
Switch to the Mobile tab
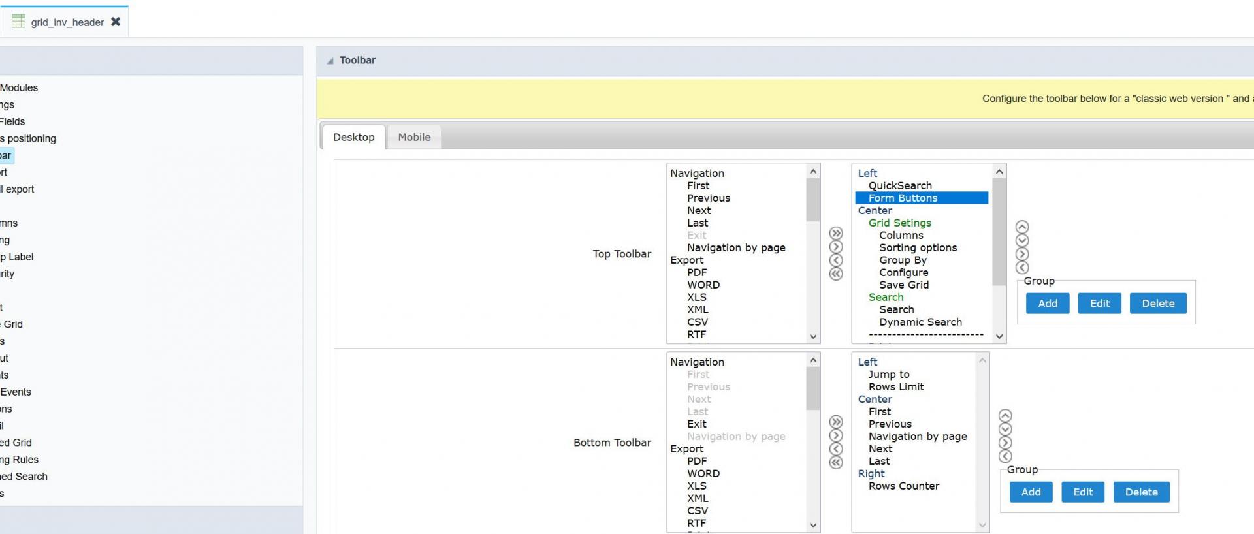pyautogui.click(x=415, y=137)
